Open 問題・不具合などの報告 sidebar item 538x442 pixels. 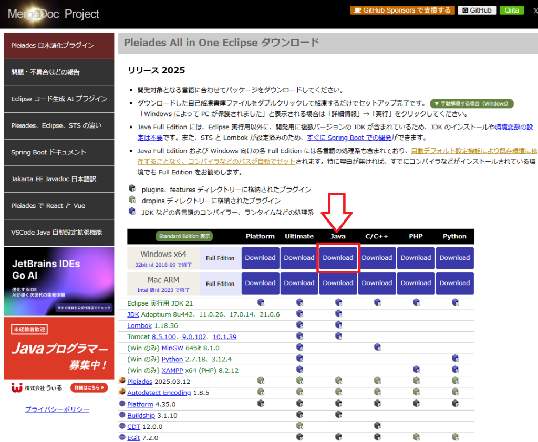(x=59, y=72)
